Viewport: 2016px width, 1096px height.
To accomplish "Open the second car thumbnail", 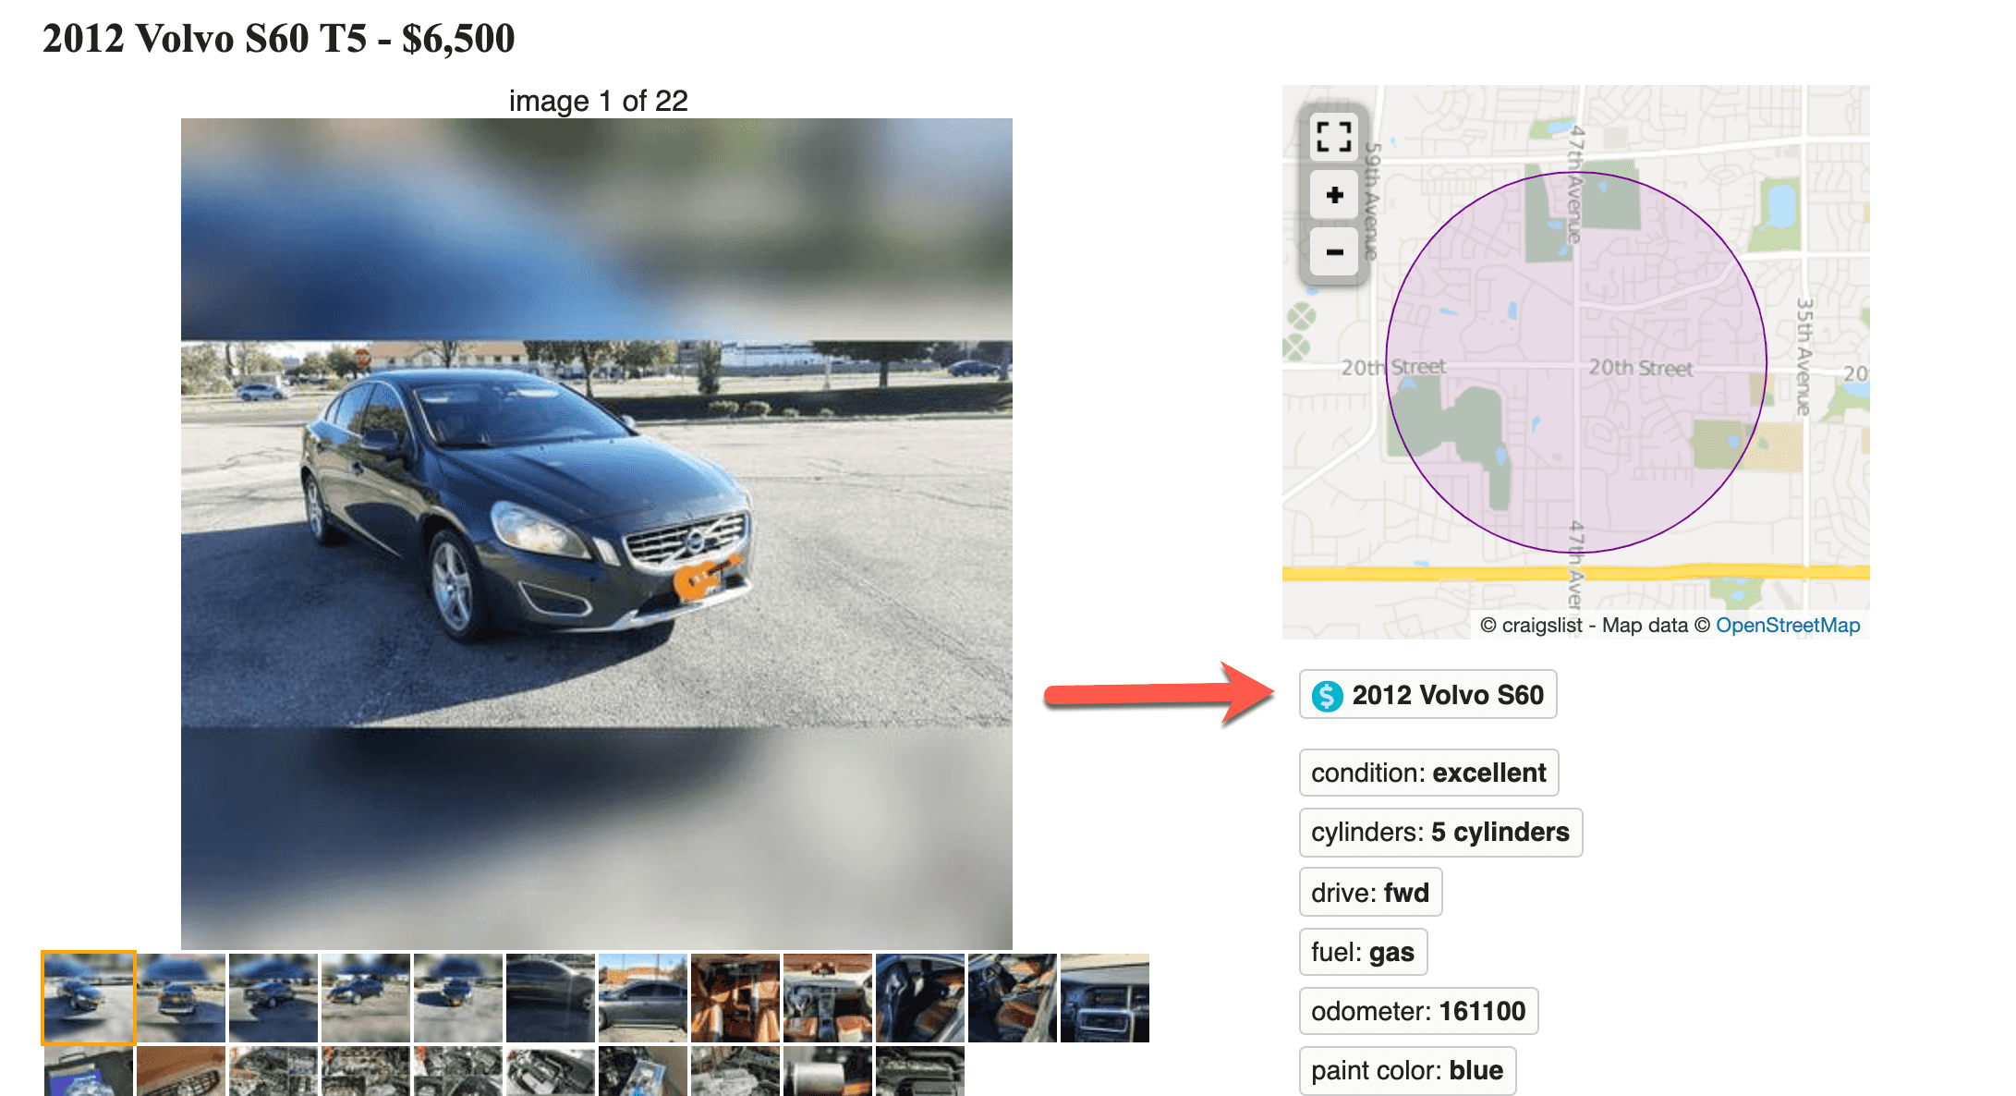I will click(x=181, y=998).
